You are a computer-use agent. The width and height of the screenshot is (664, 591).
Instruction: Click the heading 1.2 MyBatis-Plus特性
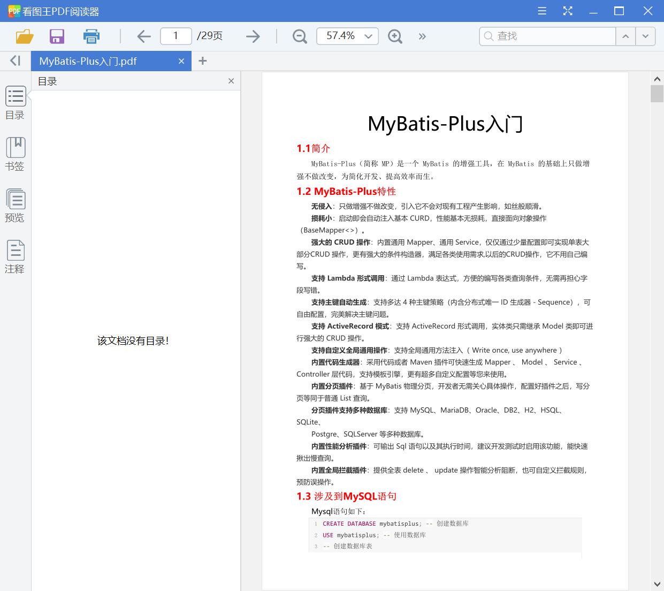click(346, 191)
